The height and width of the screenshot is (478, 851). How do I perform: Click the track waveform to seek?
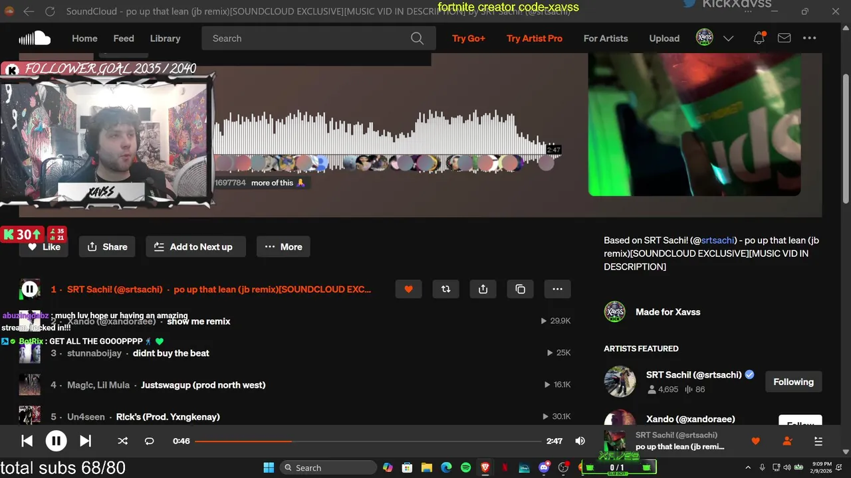click(x=388, y=141)
